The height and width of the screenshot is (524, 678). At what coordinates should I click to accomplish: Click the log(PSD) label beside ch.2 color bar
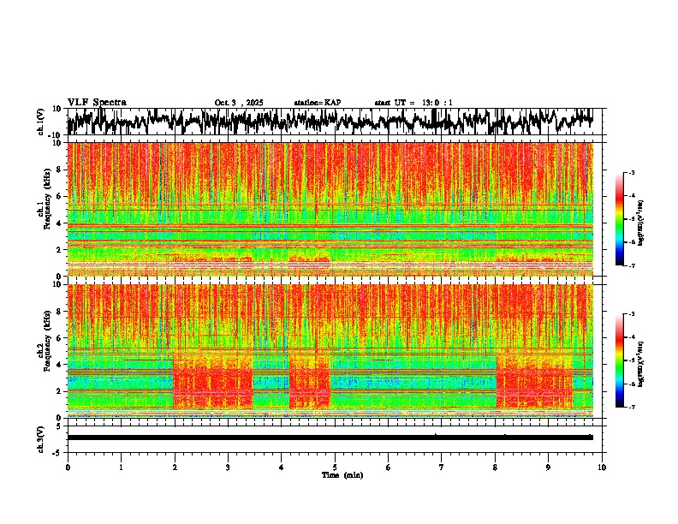click(x=641, y=364)
